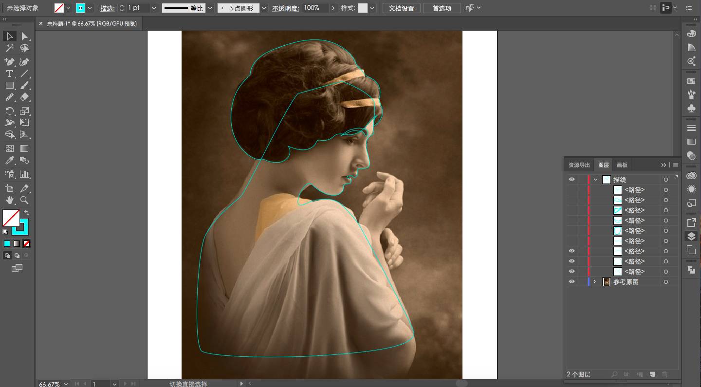Select the Direct Selection tool
Screen dimensions: 701x387
tap(24, 37)
